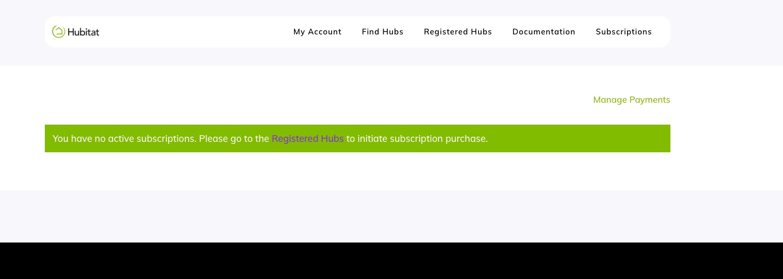
Task: Click the light gray header area left of logo
Action: [x=22, y=32]
